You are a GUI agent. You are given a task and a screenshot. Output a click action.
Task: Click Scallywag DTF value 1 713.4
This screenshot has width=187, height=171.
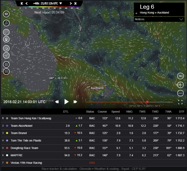point(180,118)
